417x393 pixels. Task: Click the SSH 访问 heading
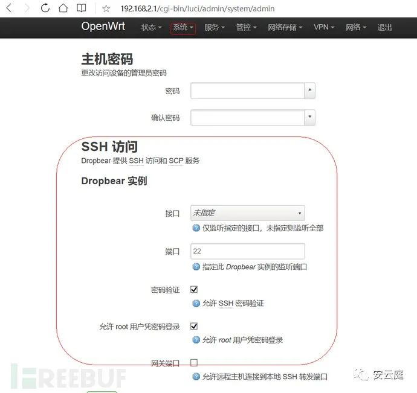109,147
